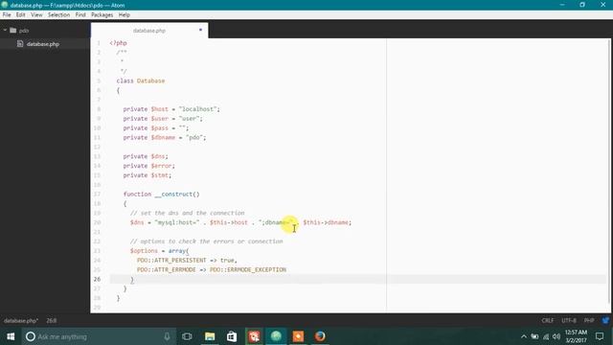Change CRLF line ending setting
The image size is (613, 345).
[547, 320]
